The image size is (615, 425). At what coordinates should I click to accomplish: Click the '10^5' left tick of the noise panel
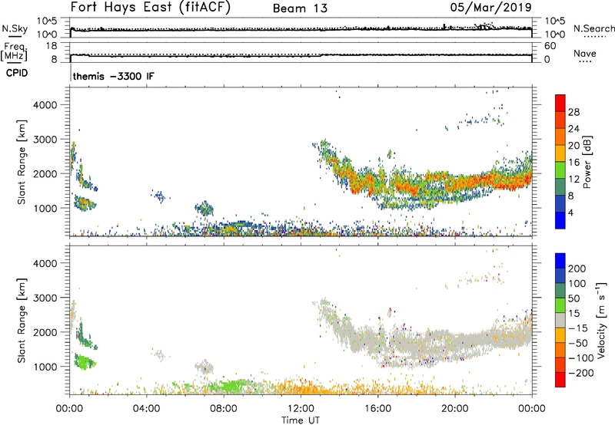[x=47, y=21]
